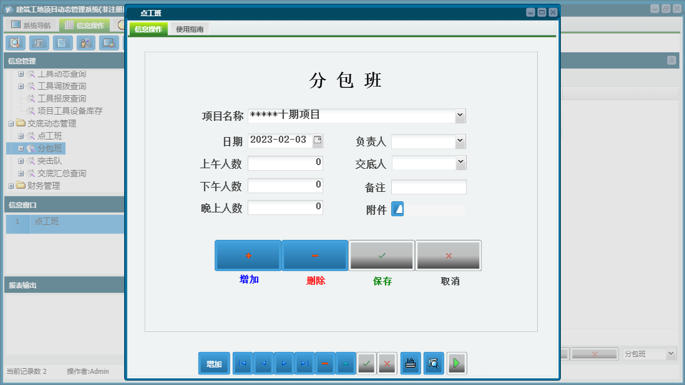Click the 系统导航 menu item
685x385 pixels.
36,24
